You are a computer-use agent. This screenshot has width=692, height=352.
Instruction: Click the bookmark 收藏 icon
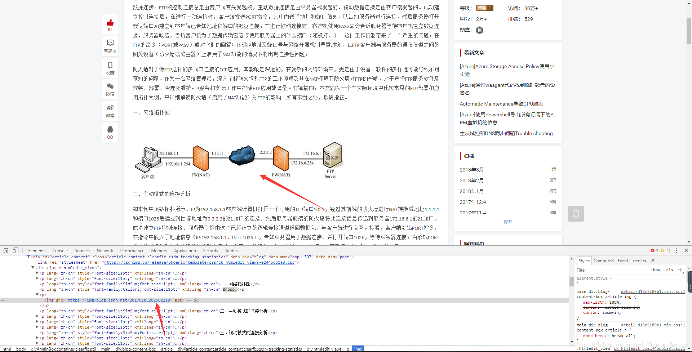[x=110, y=65]
